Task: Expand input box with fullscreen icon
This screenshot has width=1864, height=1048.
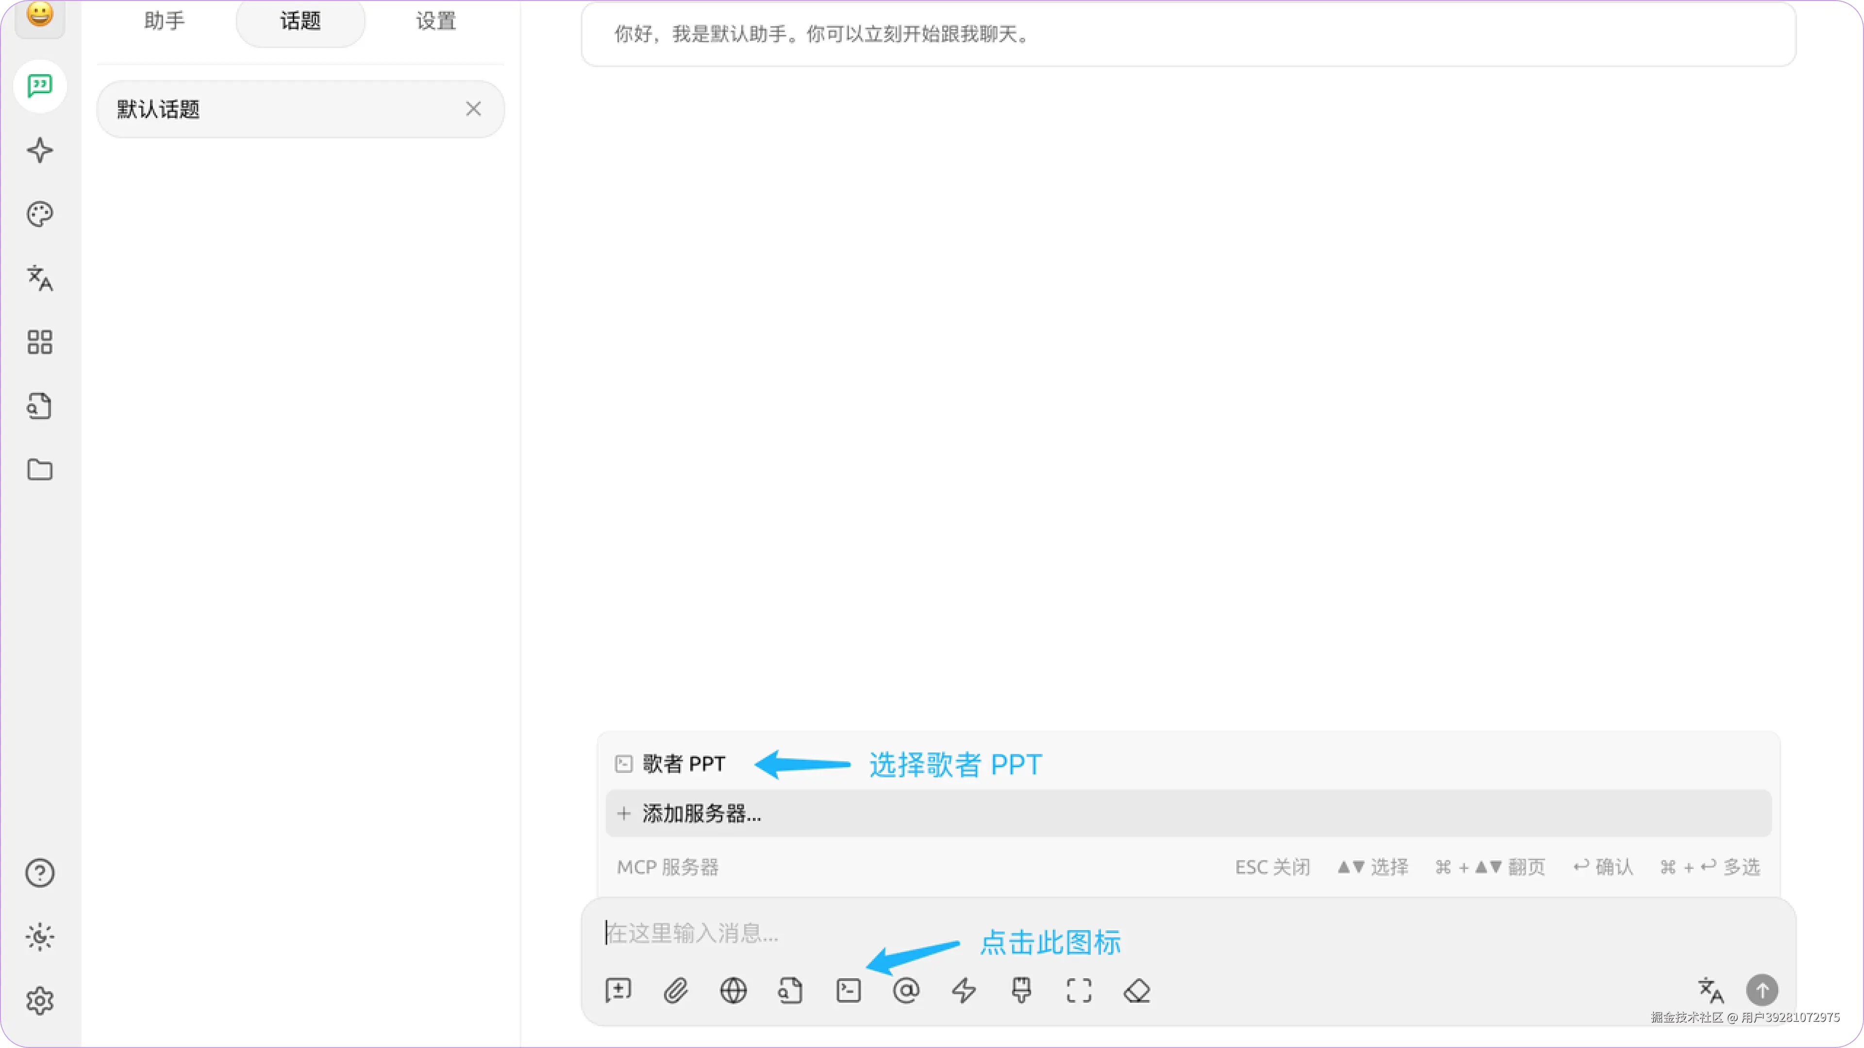Action: (1079, 990)
